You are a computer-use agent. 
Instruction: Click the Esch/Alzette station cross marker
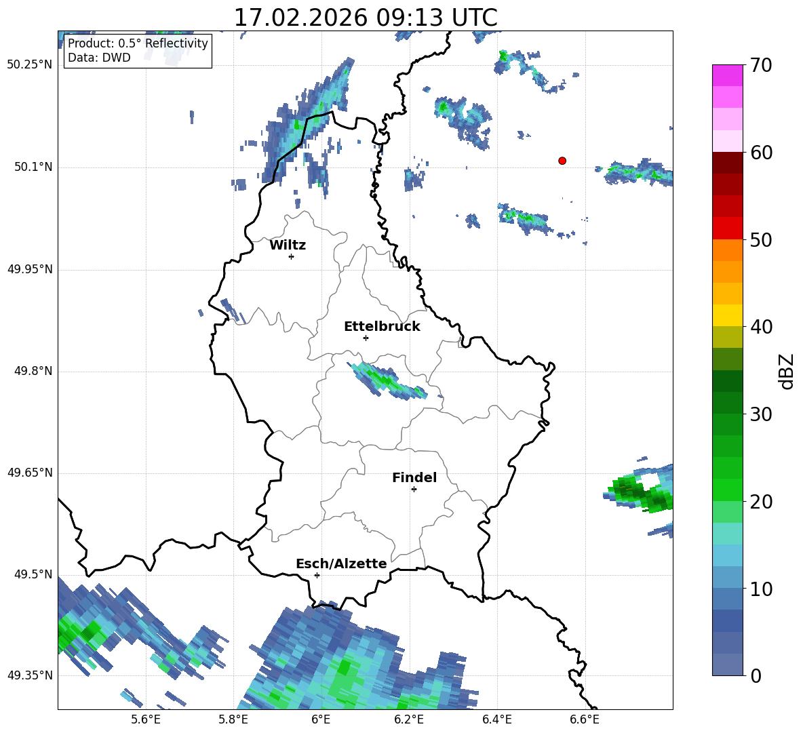[x=317, y=575]
